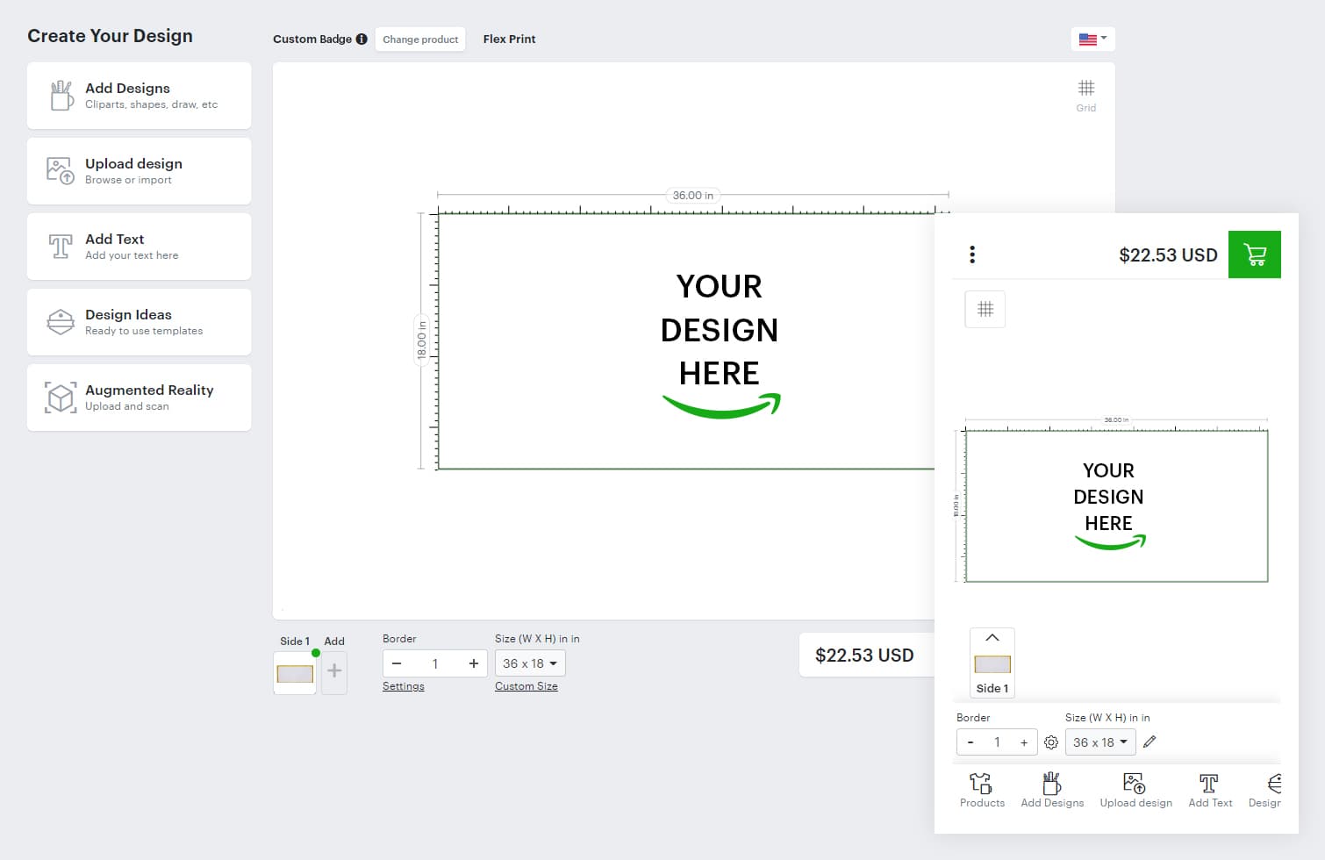The height and width of the screenshot is (860, 1325).
Task: Select Upload design icon in mobile toolbar
Action: point(1135,787)
